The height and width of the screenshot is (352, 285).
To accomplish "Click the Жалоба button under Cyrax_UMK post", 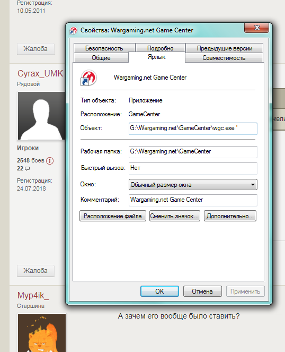I will (35, 271).
